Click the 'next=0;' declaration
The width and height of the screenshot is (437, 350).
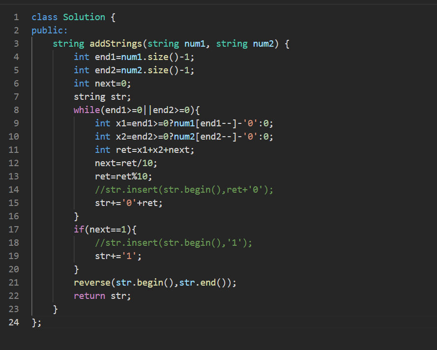click(x=113, y=84)
